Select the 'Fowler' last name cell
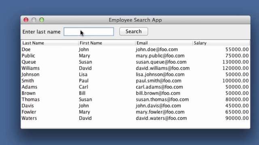The height and width of the screenshot is (145, 259). tap(29, 112)
